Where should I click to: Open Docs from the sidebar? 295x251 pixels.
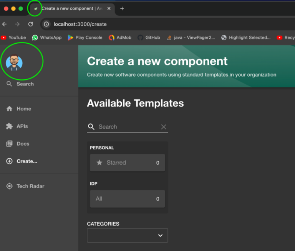pos(18,144)
